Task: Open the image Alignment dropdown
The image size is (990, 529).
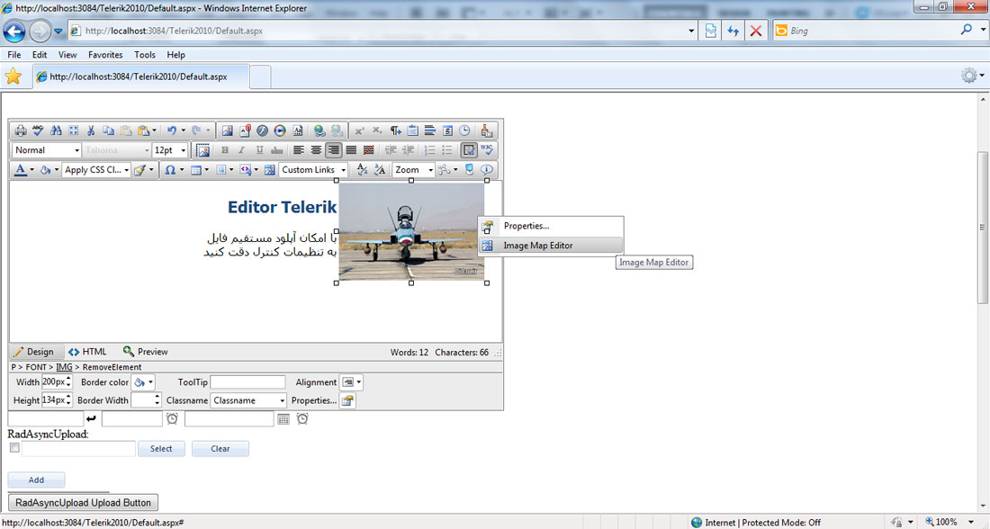Action: (352, 382)
